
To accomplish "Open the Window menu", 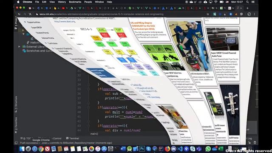I will tap(99, 2).
